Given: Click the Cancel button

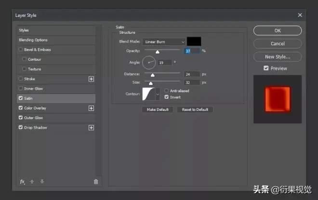Looking at the screenshot, I should 278,43.
